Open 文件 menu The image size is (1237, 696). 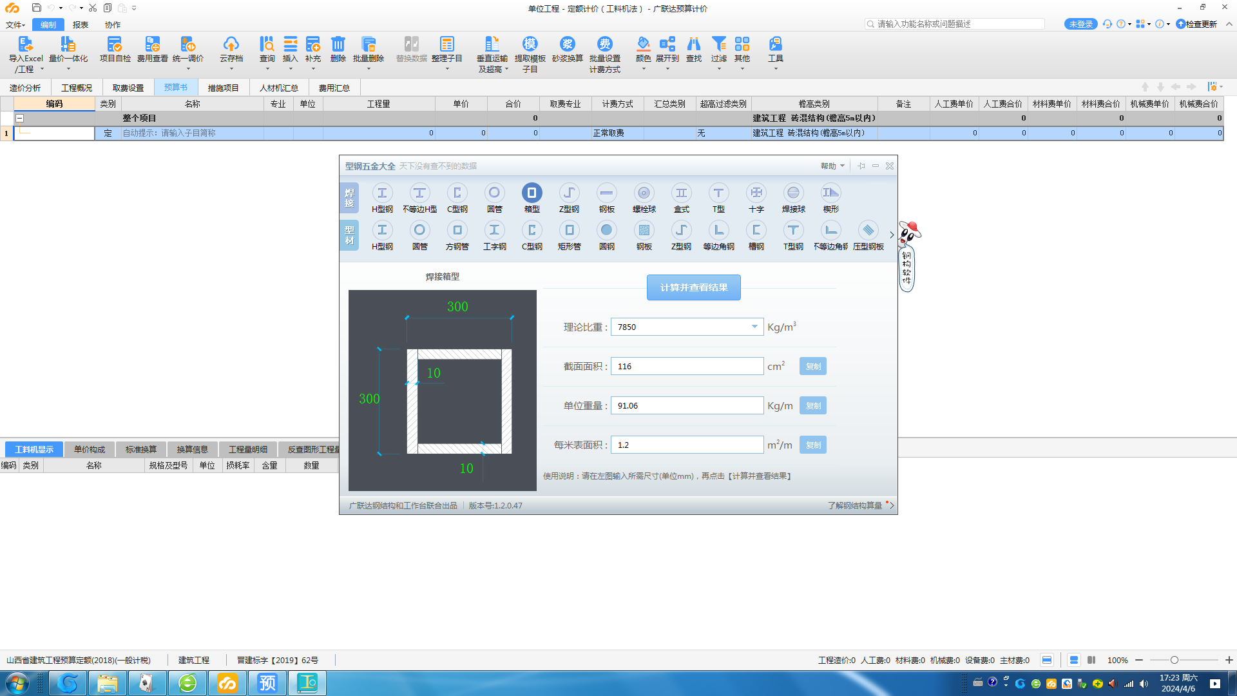point(15,24)
